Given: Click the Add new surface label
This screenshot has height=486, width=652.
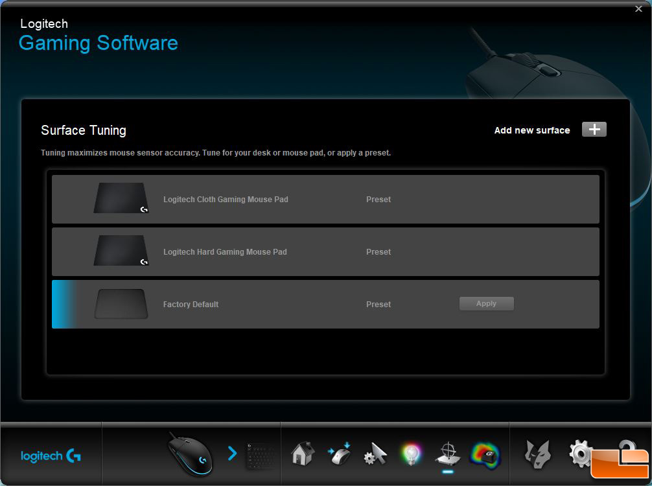Looking at the screenshot, I should 532,130.
